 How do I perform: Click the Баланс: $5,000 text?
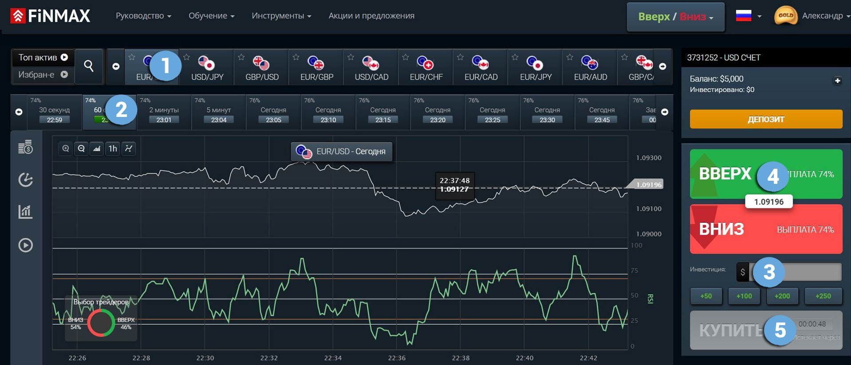pos(717,79)
